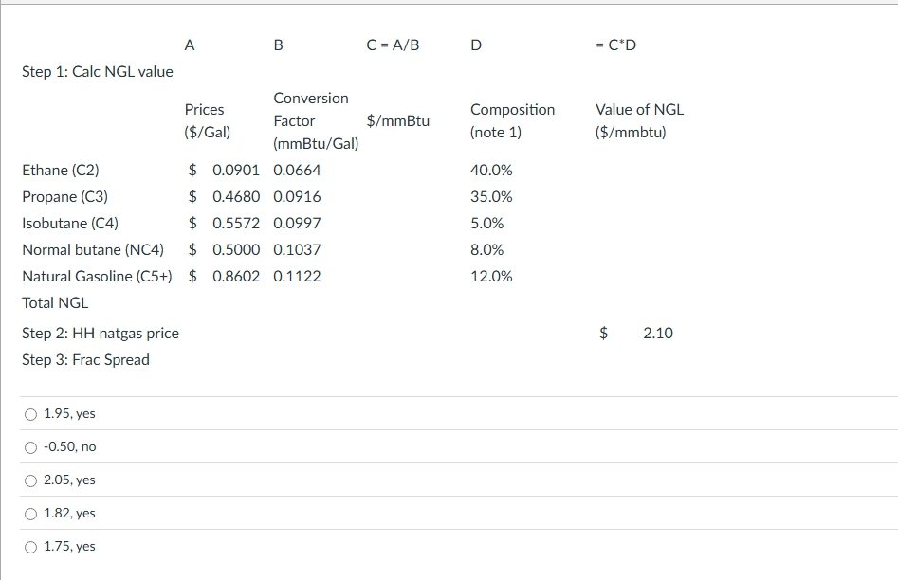This screenshot has width=898, height=580.
Task: Click the Natural Gasoline price 0.8602
Action: click(x=236, y=277)
